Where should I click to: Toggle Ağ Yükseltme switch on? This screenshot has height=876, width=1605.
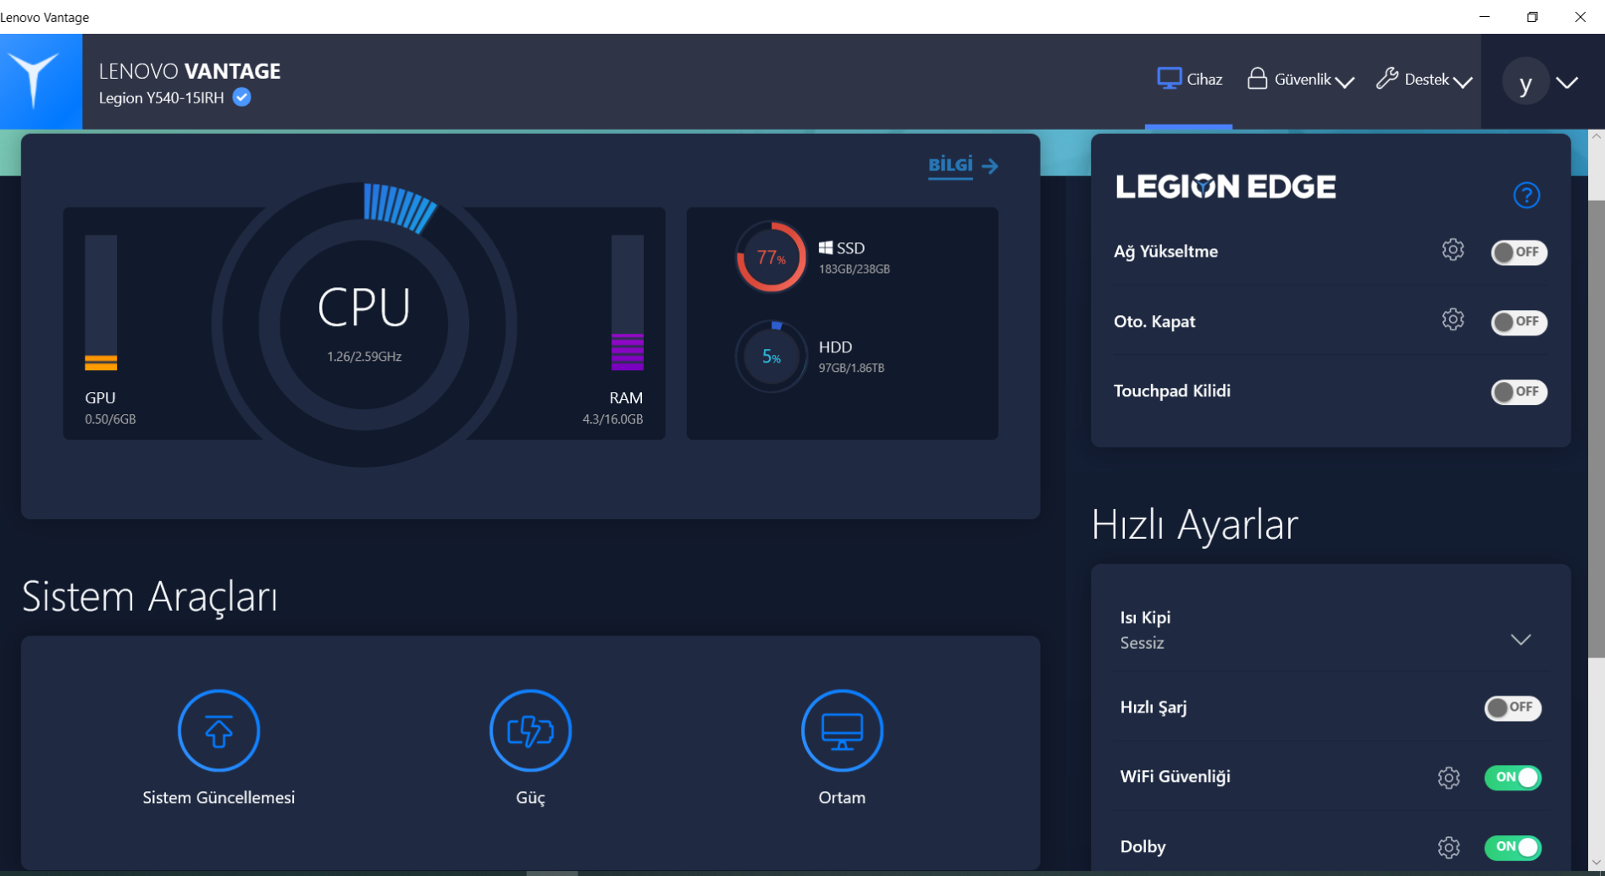point(1519,252)
